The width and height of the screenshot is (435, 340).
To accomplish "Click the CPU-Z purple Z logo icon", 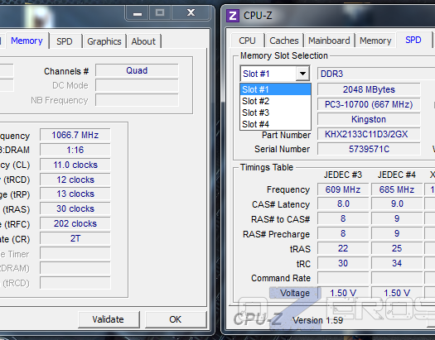I will click(233, 16).
